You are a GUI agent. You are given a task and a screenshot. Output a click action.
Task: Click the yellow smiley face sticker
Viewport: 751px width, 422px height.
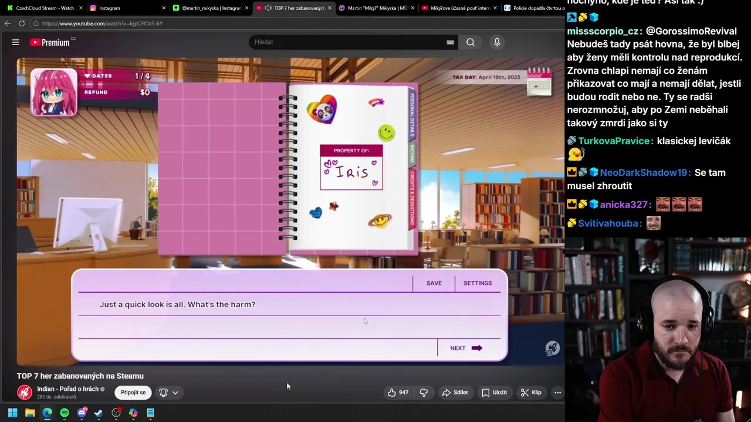pyautogui.click(x=387, y=132)
